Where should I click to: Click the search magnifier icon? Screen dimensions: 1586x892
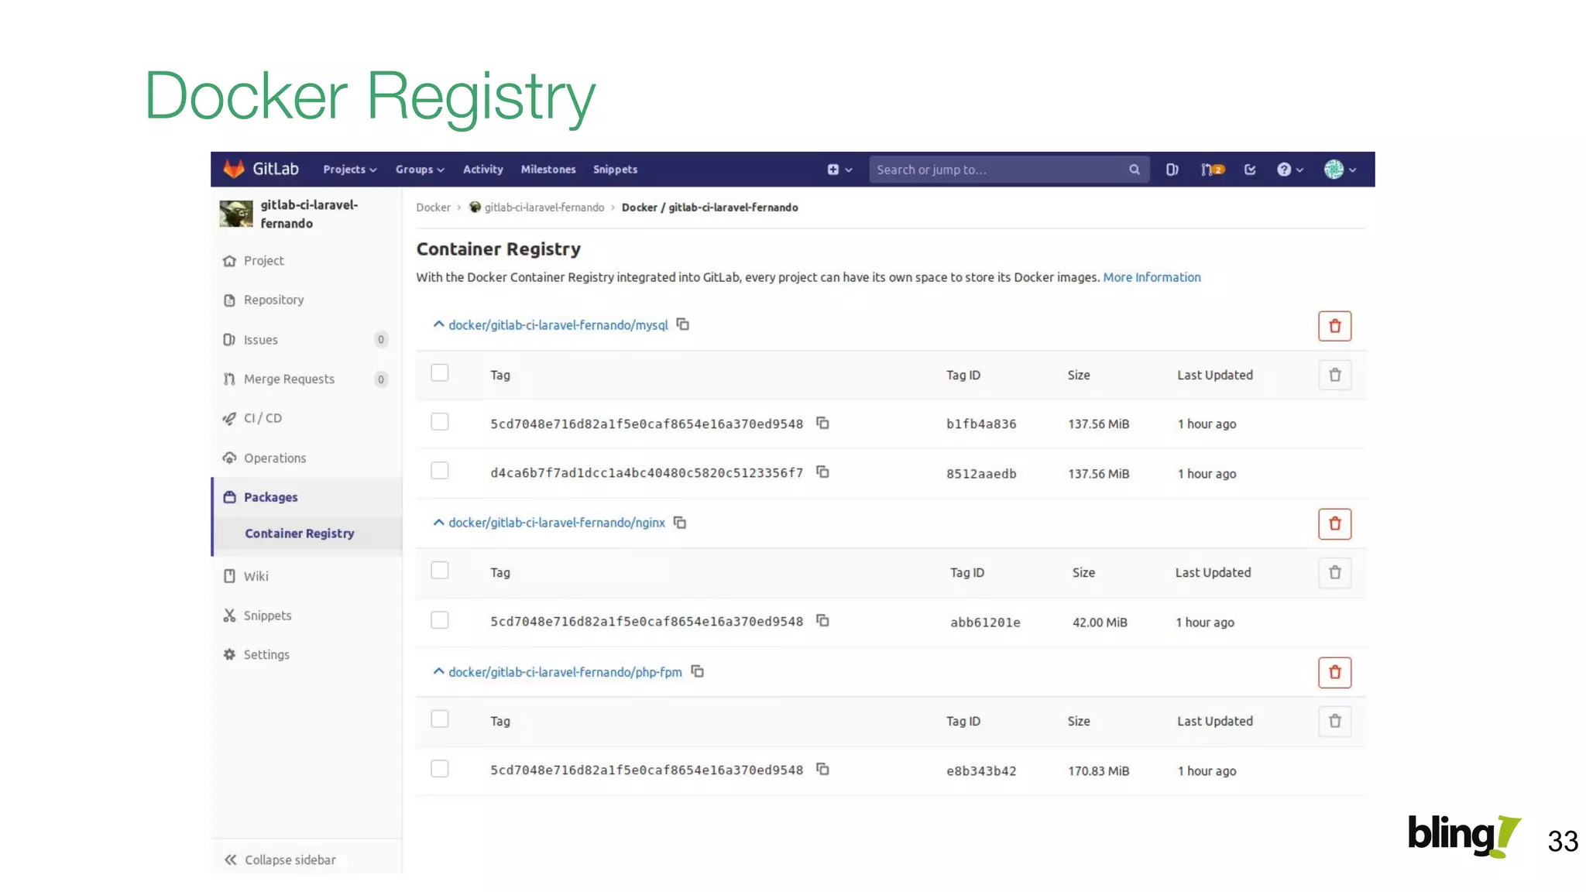point(1134,170)
